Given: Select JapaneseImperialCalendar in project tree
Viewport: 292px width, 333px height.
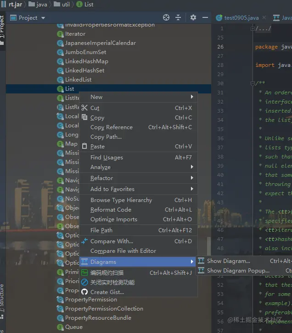Looking at the screenshot, I should click(x=100, y=43).
